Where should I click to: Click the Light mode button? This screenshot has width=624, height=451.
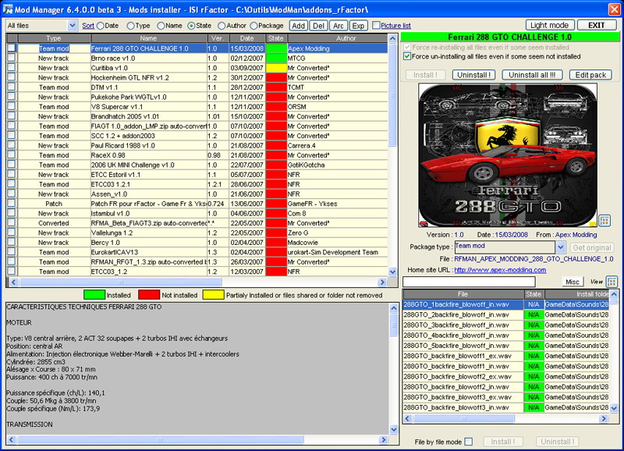coord(550,25)
